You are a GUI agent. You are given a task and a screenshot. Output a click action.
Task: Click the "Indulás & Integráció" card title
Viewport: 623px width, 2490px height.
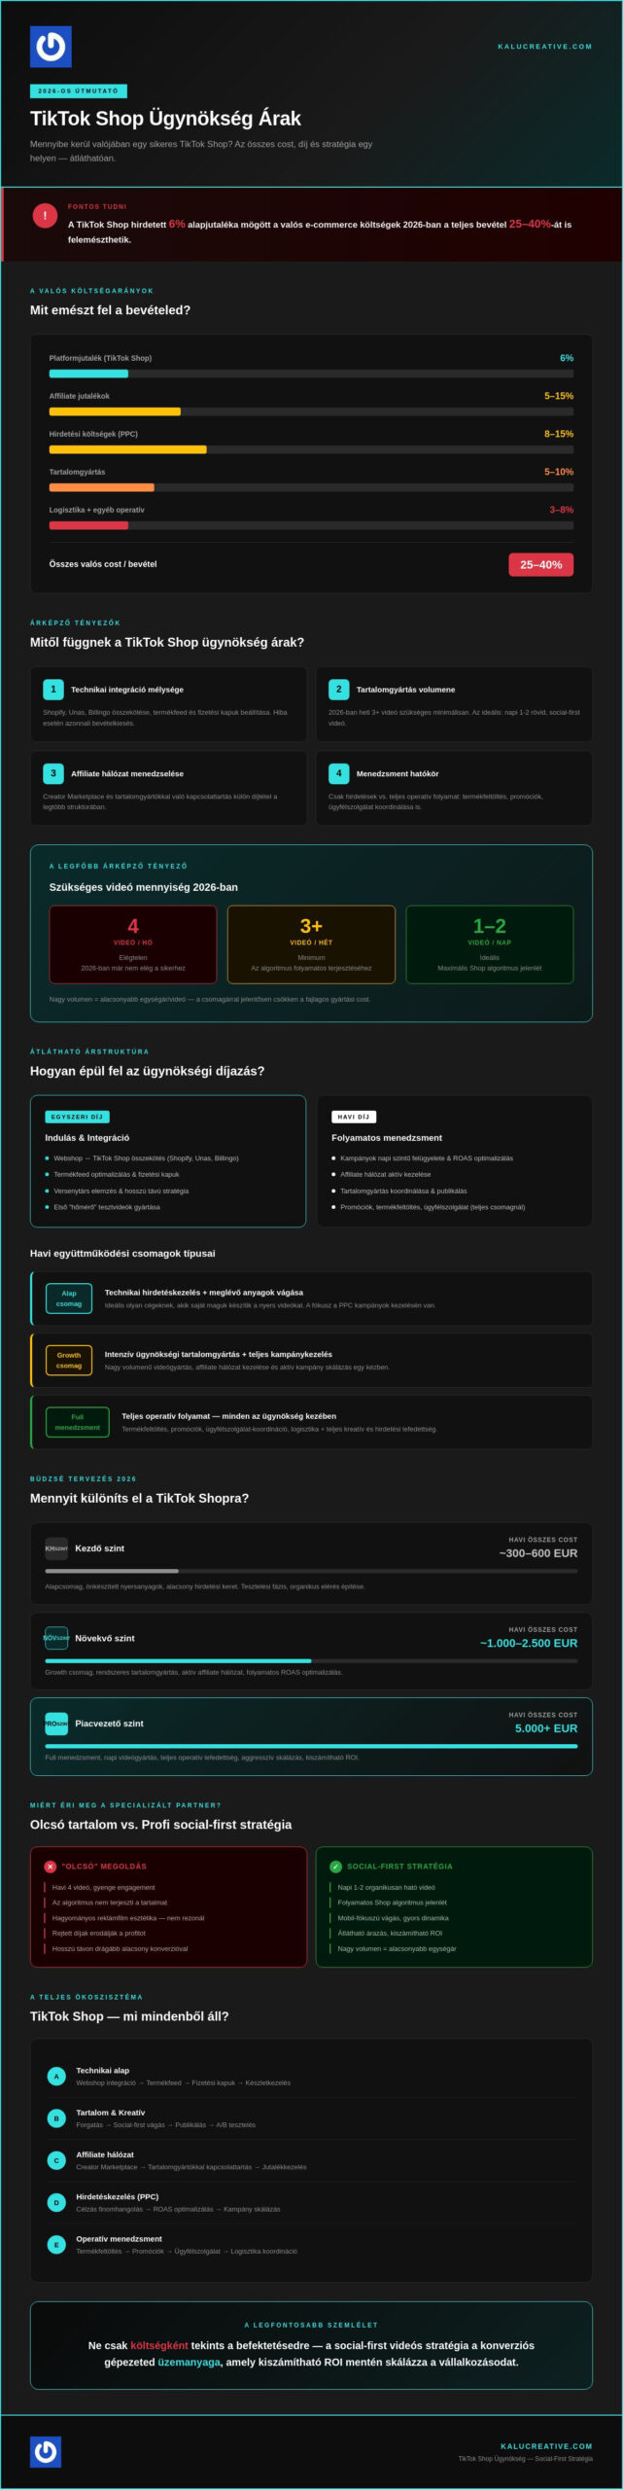[x=87, y=1137]
